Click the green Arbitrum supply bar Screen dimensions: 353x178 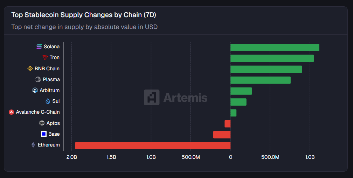[241, 91]
